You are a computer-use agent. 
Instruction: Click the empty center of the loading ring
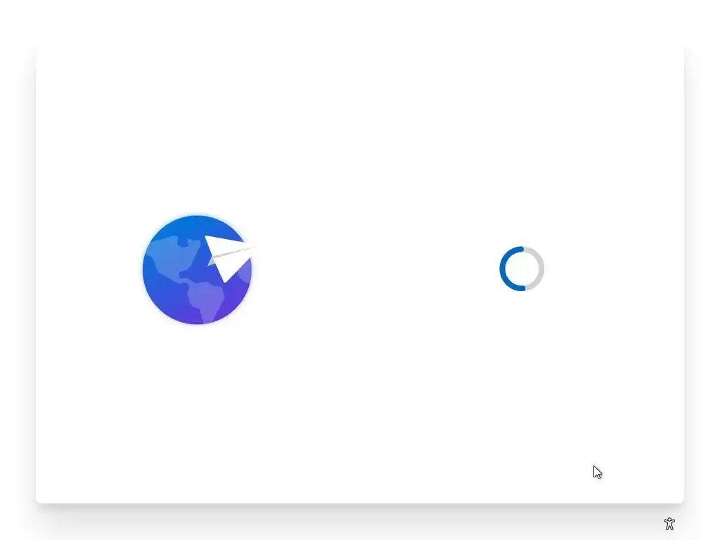[x=522, y=269]
